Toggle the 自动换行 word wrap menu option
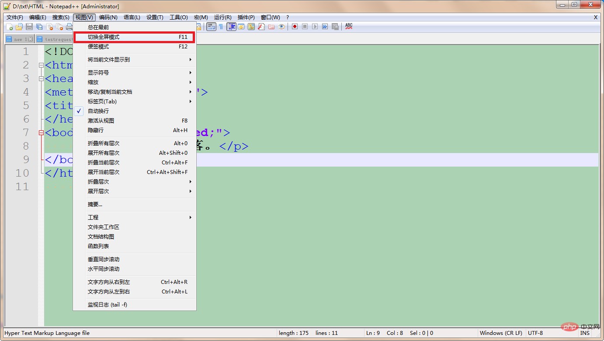The image size is (604, 341). 98,111
